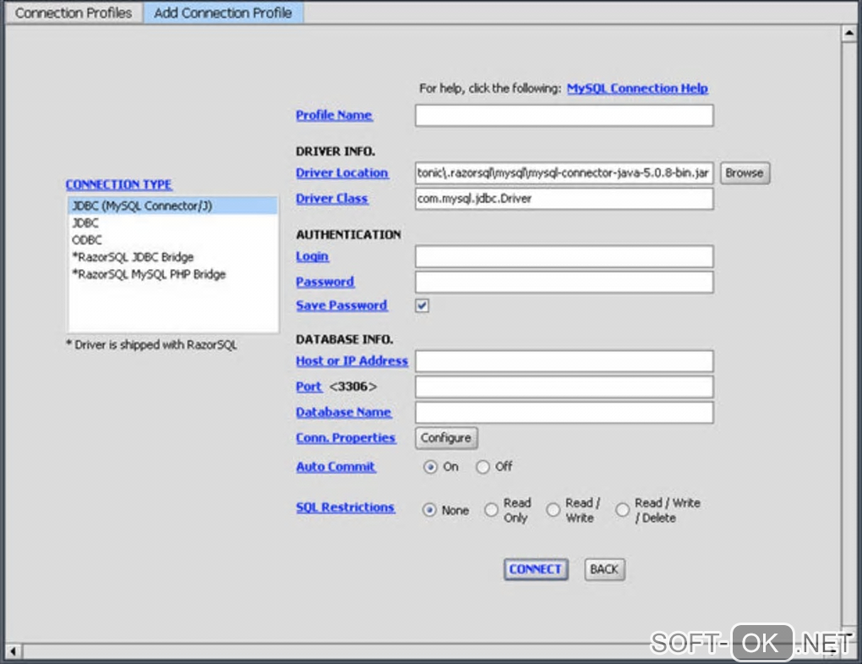Focus the Profile Name input field
This screenshot has height=664, width=862.
pos(564,116)
